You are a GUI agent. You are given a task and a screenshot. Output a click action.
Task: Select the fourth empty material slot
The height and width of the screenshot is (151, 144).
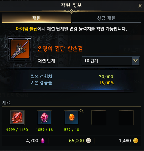(99, 118)
